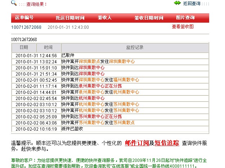Click the 监控记录 table header
225x168 pixels.
coord(135,47)
